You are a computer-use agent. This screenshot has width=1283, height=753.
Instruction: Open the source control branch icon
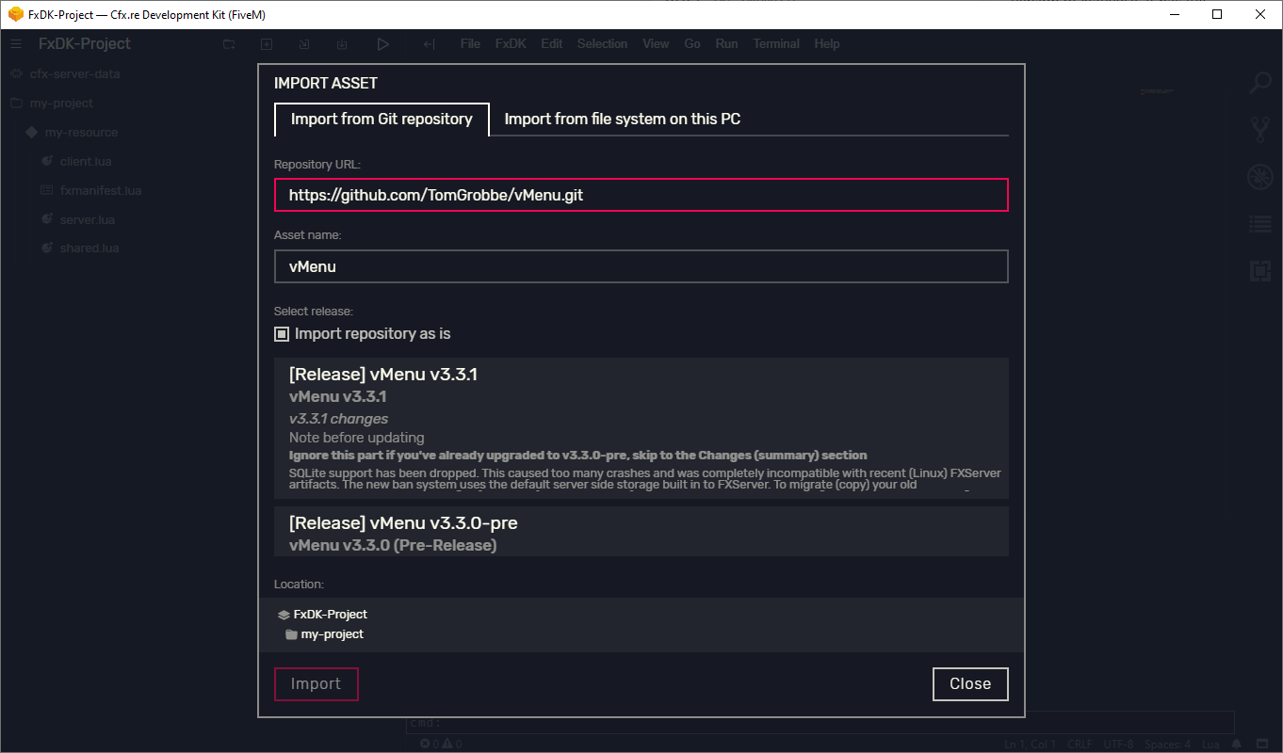1259,129
